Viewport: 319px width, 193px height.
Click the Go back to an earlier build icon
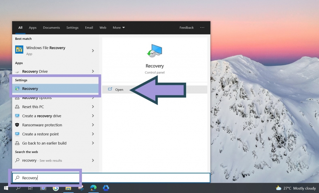[x=17, y=143]
